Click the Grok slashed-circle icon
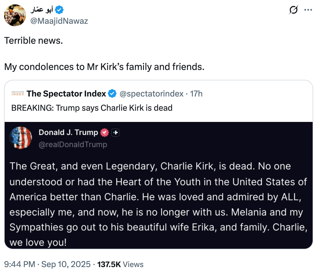The height and width of the screenshot is (275, 320). (x=294, y=10)
